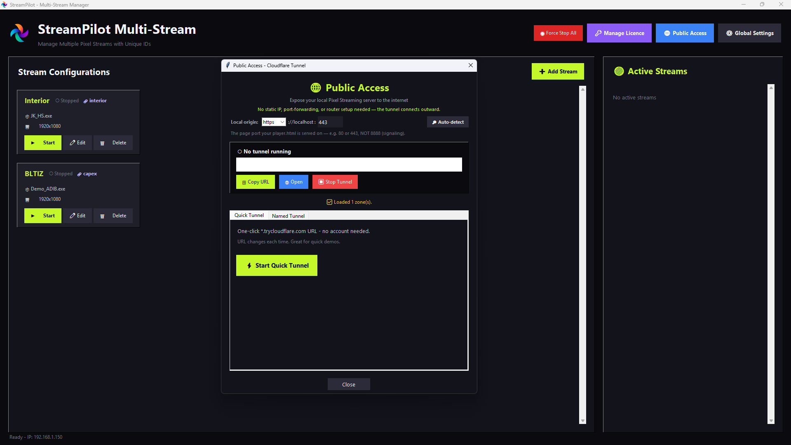Screen dimensions: 791x445
Task: Click the Close button at dialog bottom
Action: tap(349, 384)
